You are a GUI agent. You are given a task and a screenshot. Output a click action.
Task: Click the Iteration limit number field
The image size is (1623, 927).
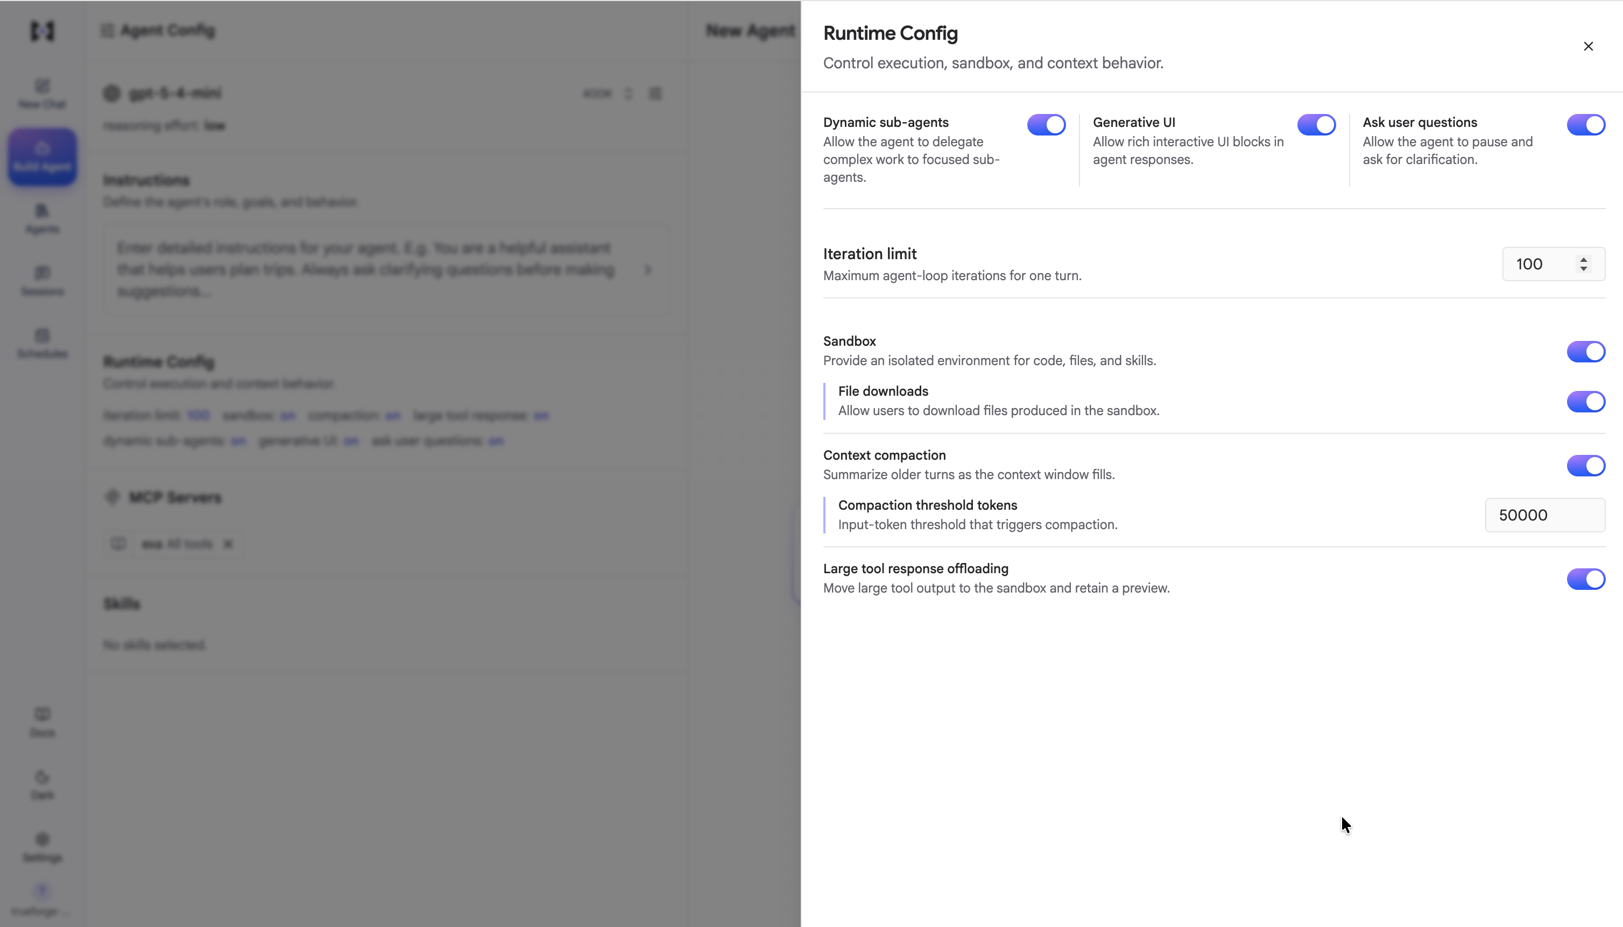click(1553, 264)
